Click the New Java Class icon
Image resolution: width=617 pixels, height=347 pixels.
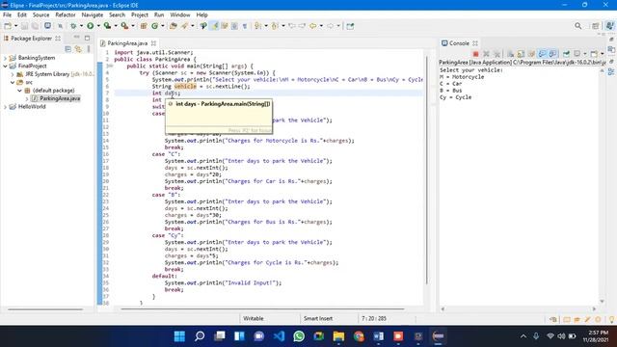(x=154, y=26)
